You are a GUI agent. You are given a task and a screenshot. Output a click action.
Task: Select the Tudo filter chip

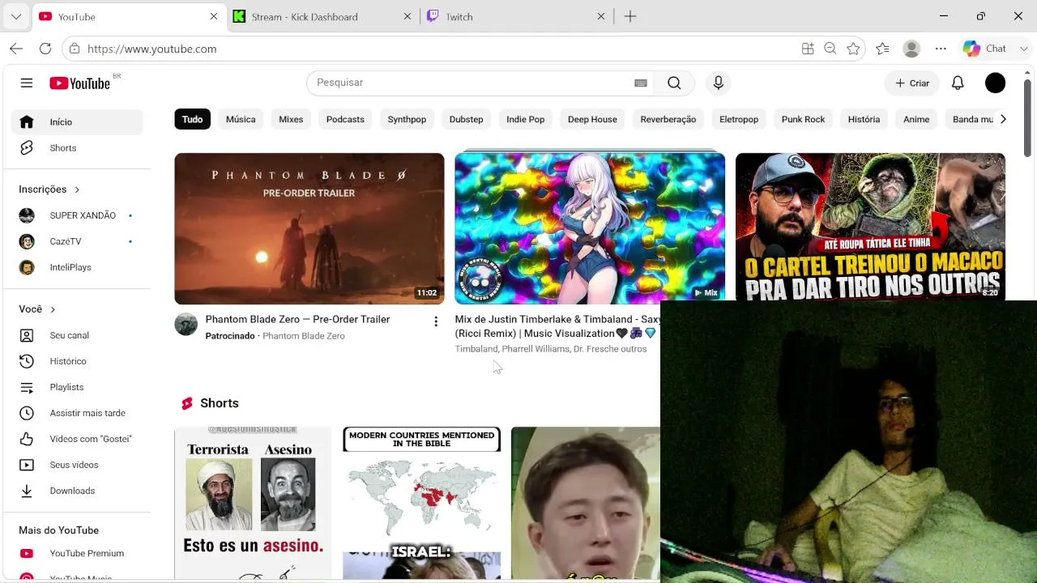tap(193, 119)
